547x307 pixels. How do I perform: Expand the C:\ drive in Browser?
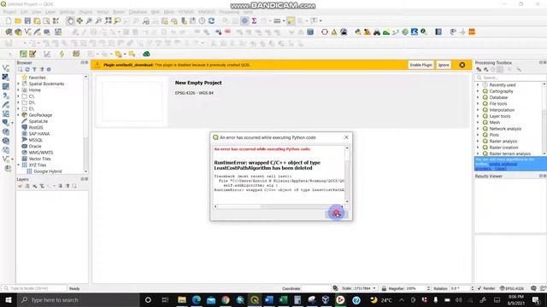(x=19, y=96)
